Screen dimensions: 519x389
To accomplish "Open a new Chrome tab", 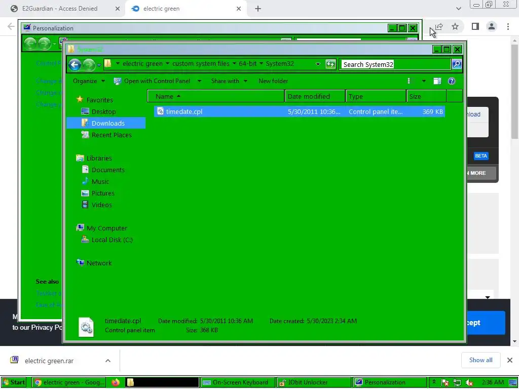I will pos(258,9).
